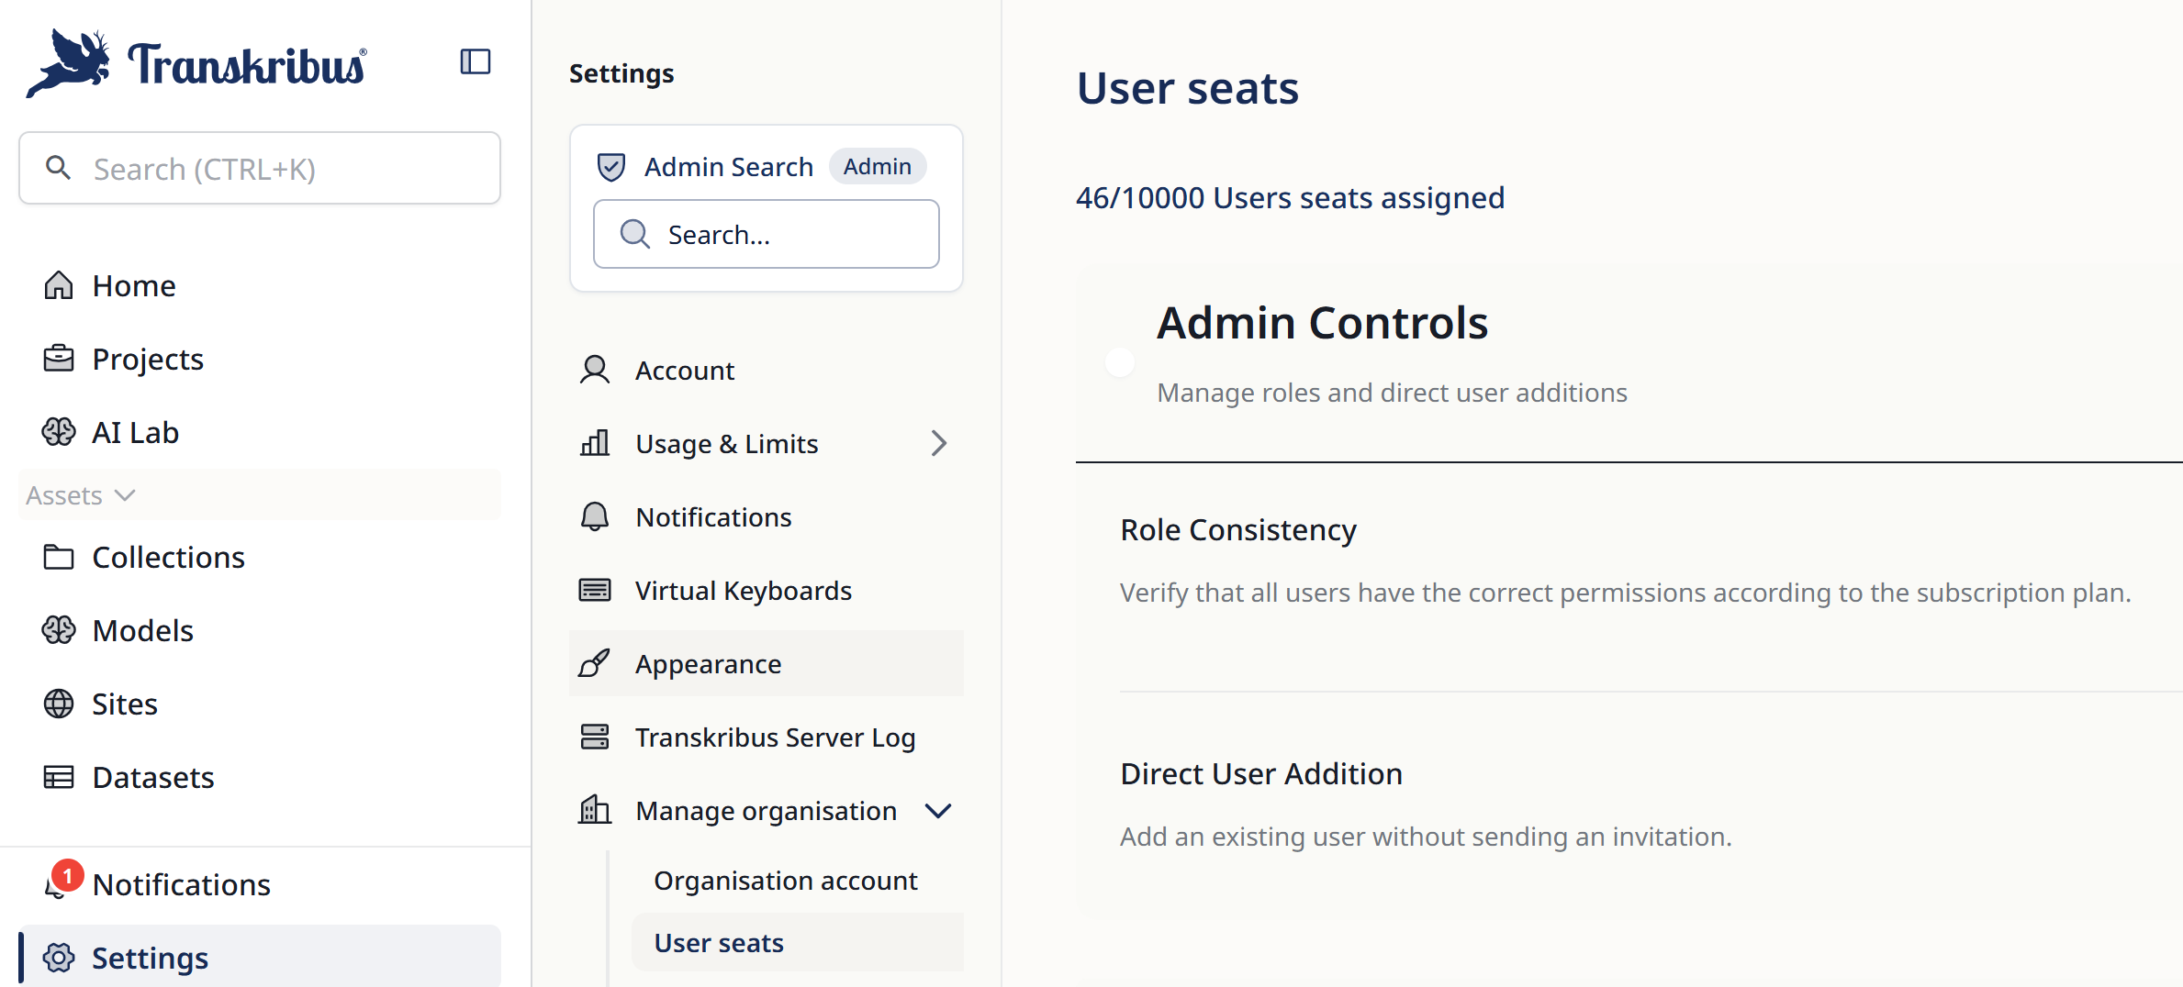2183x987 pixels.
Task: Click the Projects briefcase icon
Action: (59, 359)
